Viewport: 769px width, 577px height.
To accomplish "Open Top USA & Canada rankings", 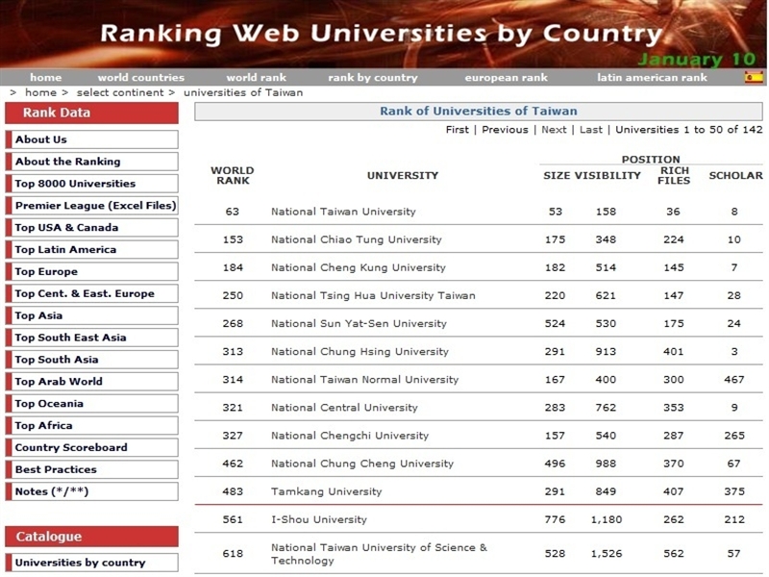I will pyautogui.click(x=66, y=228).
